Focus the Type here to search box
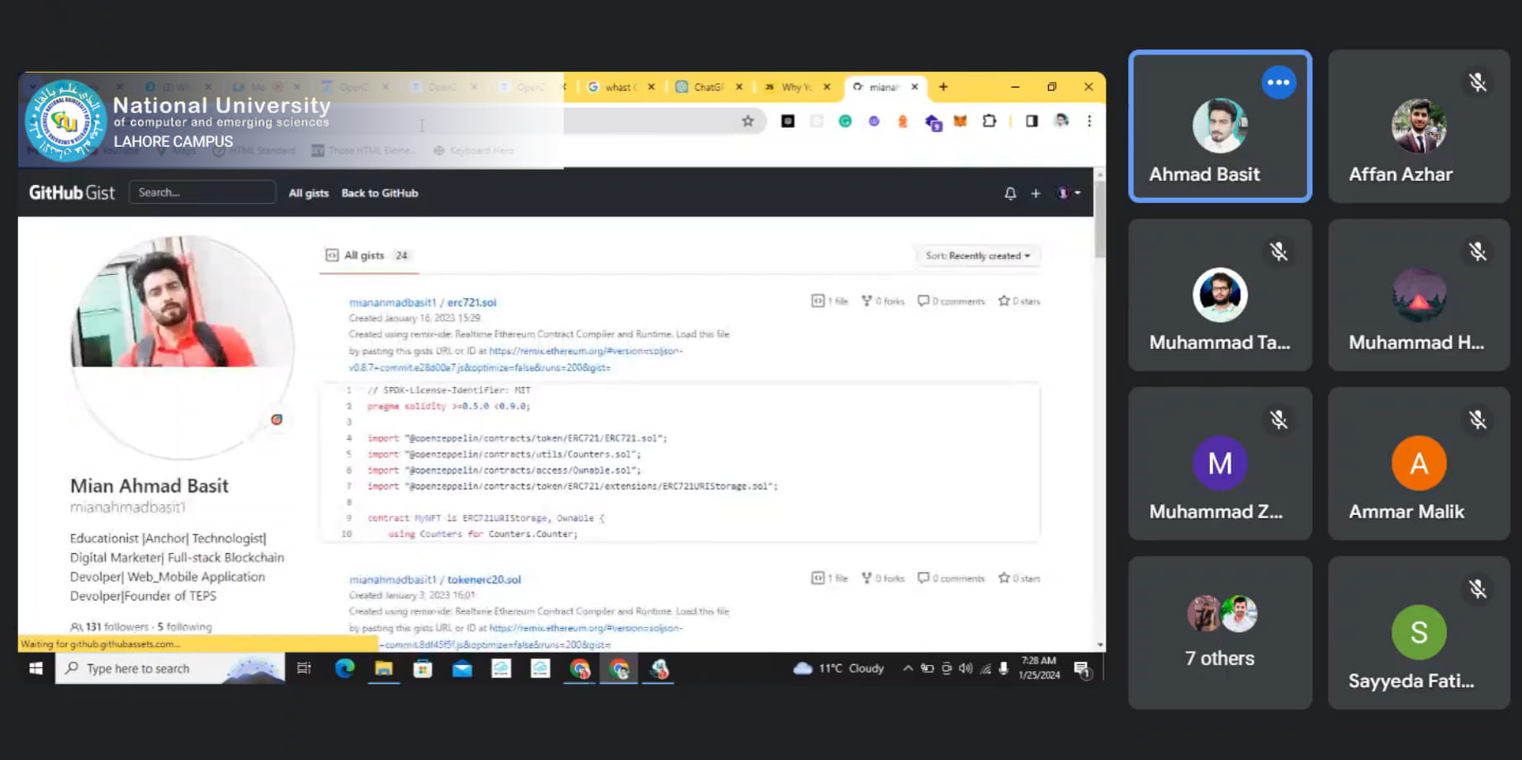The image size is (1522, 760). tap(169, 668)
